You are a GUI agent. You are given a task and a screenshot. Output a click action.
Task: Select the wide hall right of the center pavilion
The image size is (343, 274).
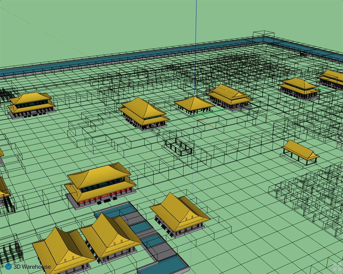(x=229, y=96)
